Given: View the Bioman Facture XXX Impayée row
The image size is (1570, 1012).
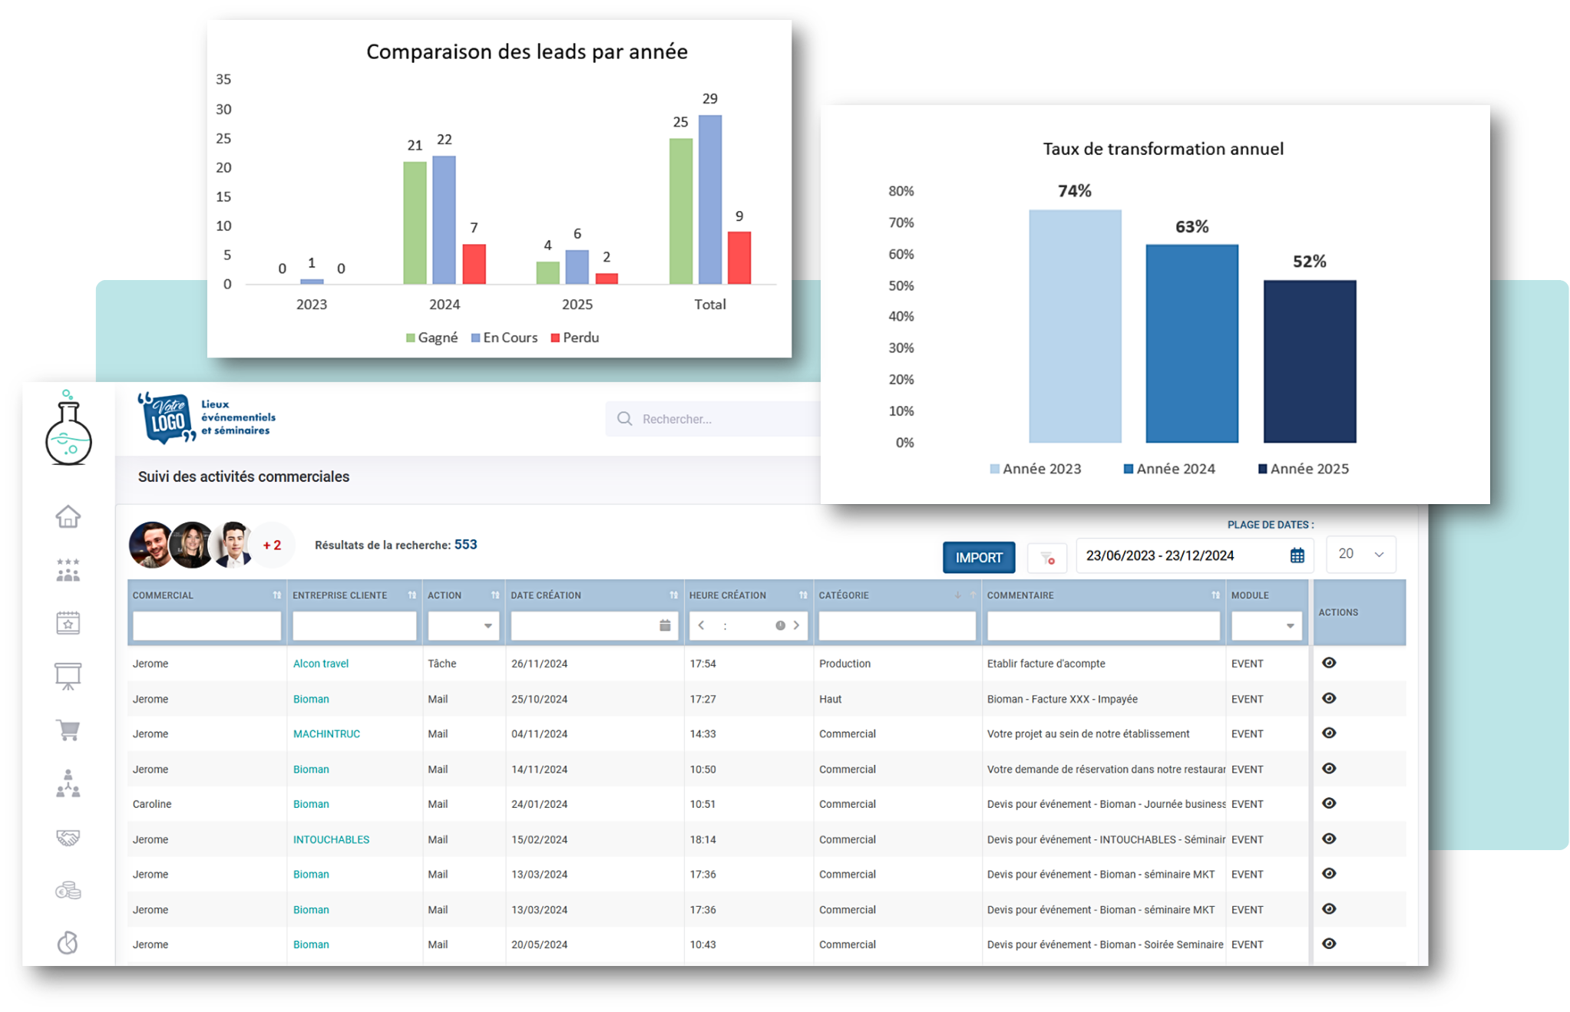Looking at the screenshot, I should (x=1329, y=698).
